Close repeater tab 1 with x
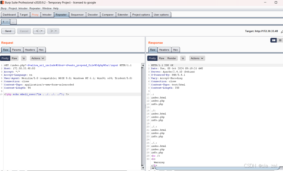 7,22
